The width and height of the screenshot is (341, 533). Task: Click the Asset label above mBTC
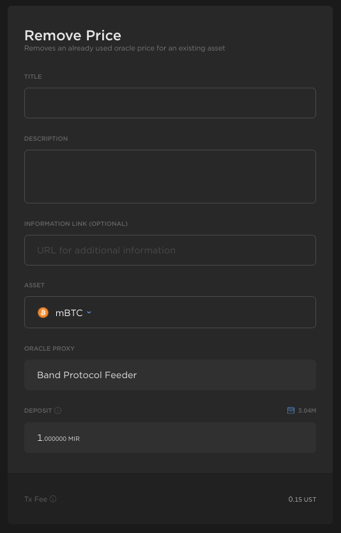tap(34, 285)
